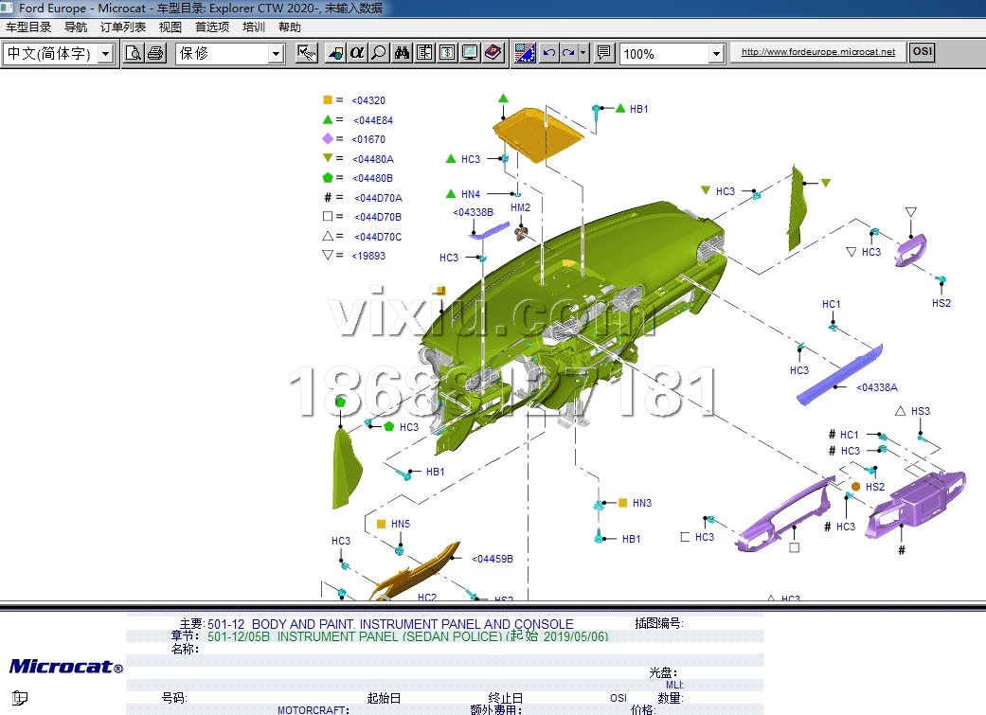Click the checkmark hand toolbar icon
The image size is (986, 715).
pyautogui.click(x=306, y=54)
